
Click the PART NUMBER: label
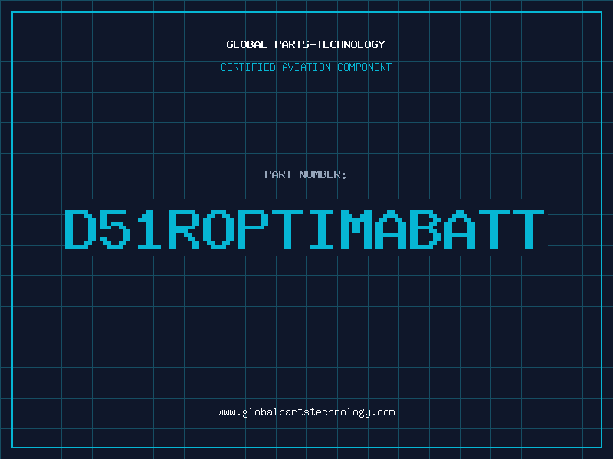tap(306, 174)
